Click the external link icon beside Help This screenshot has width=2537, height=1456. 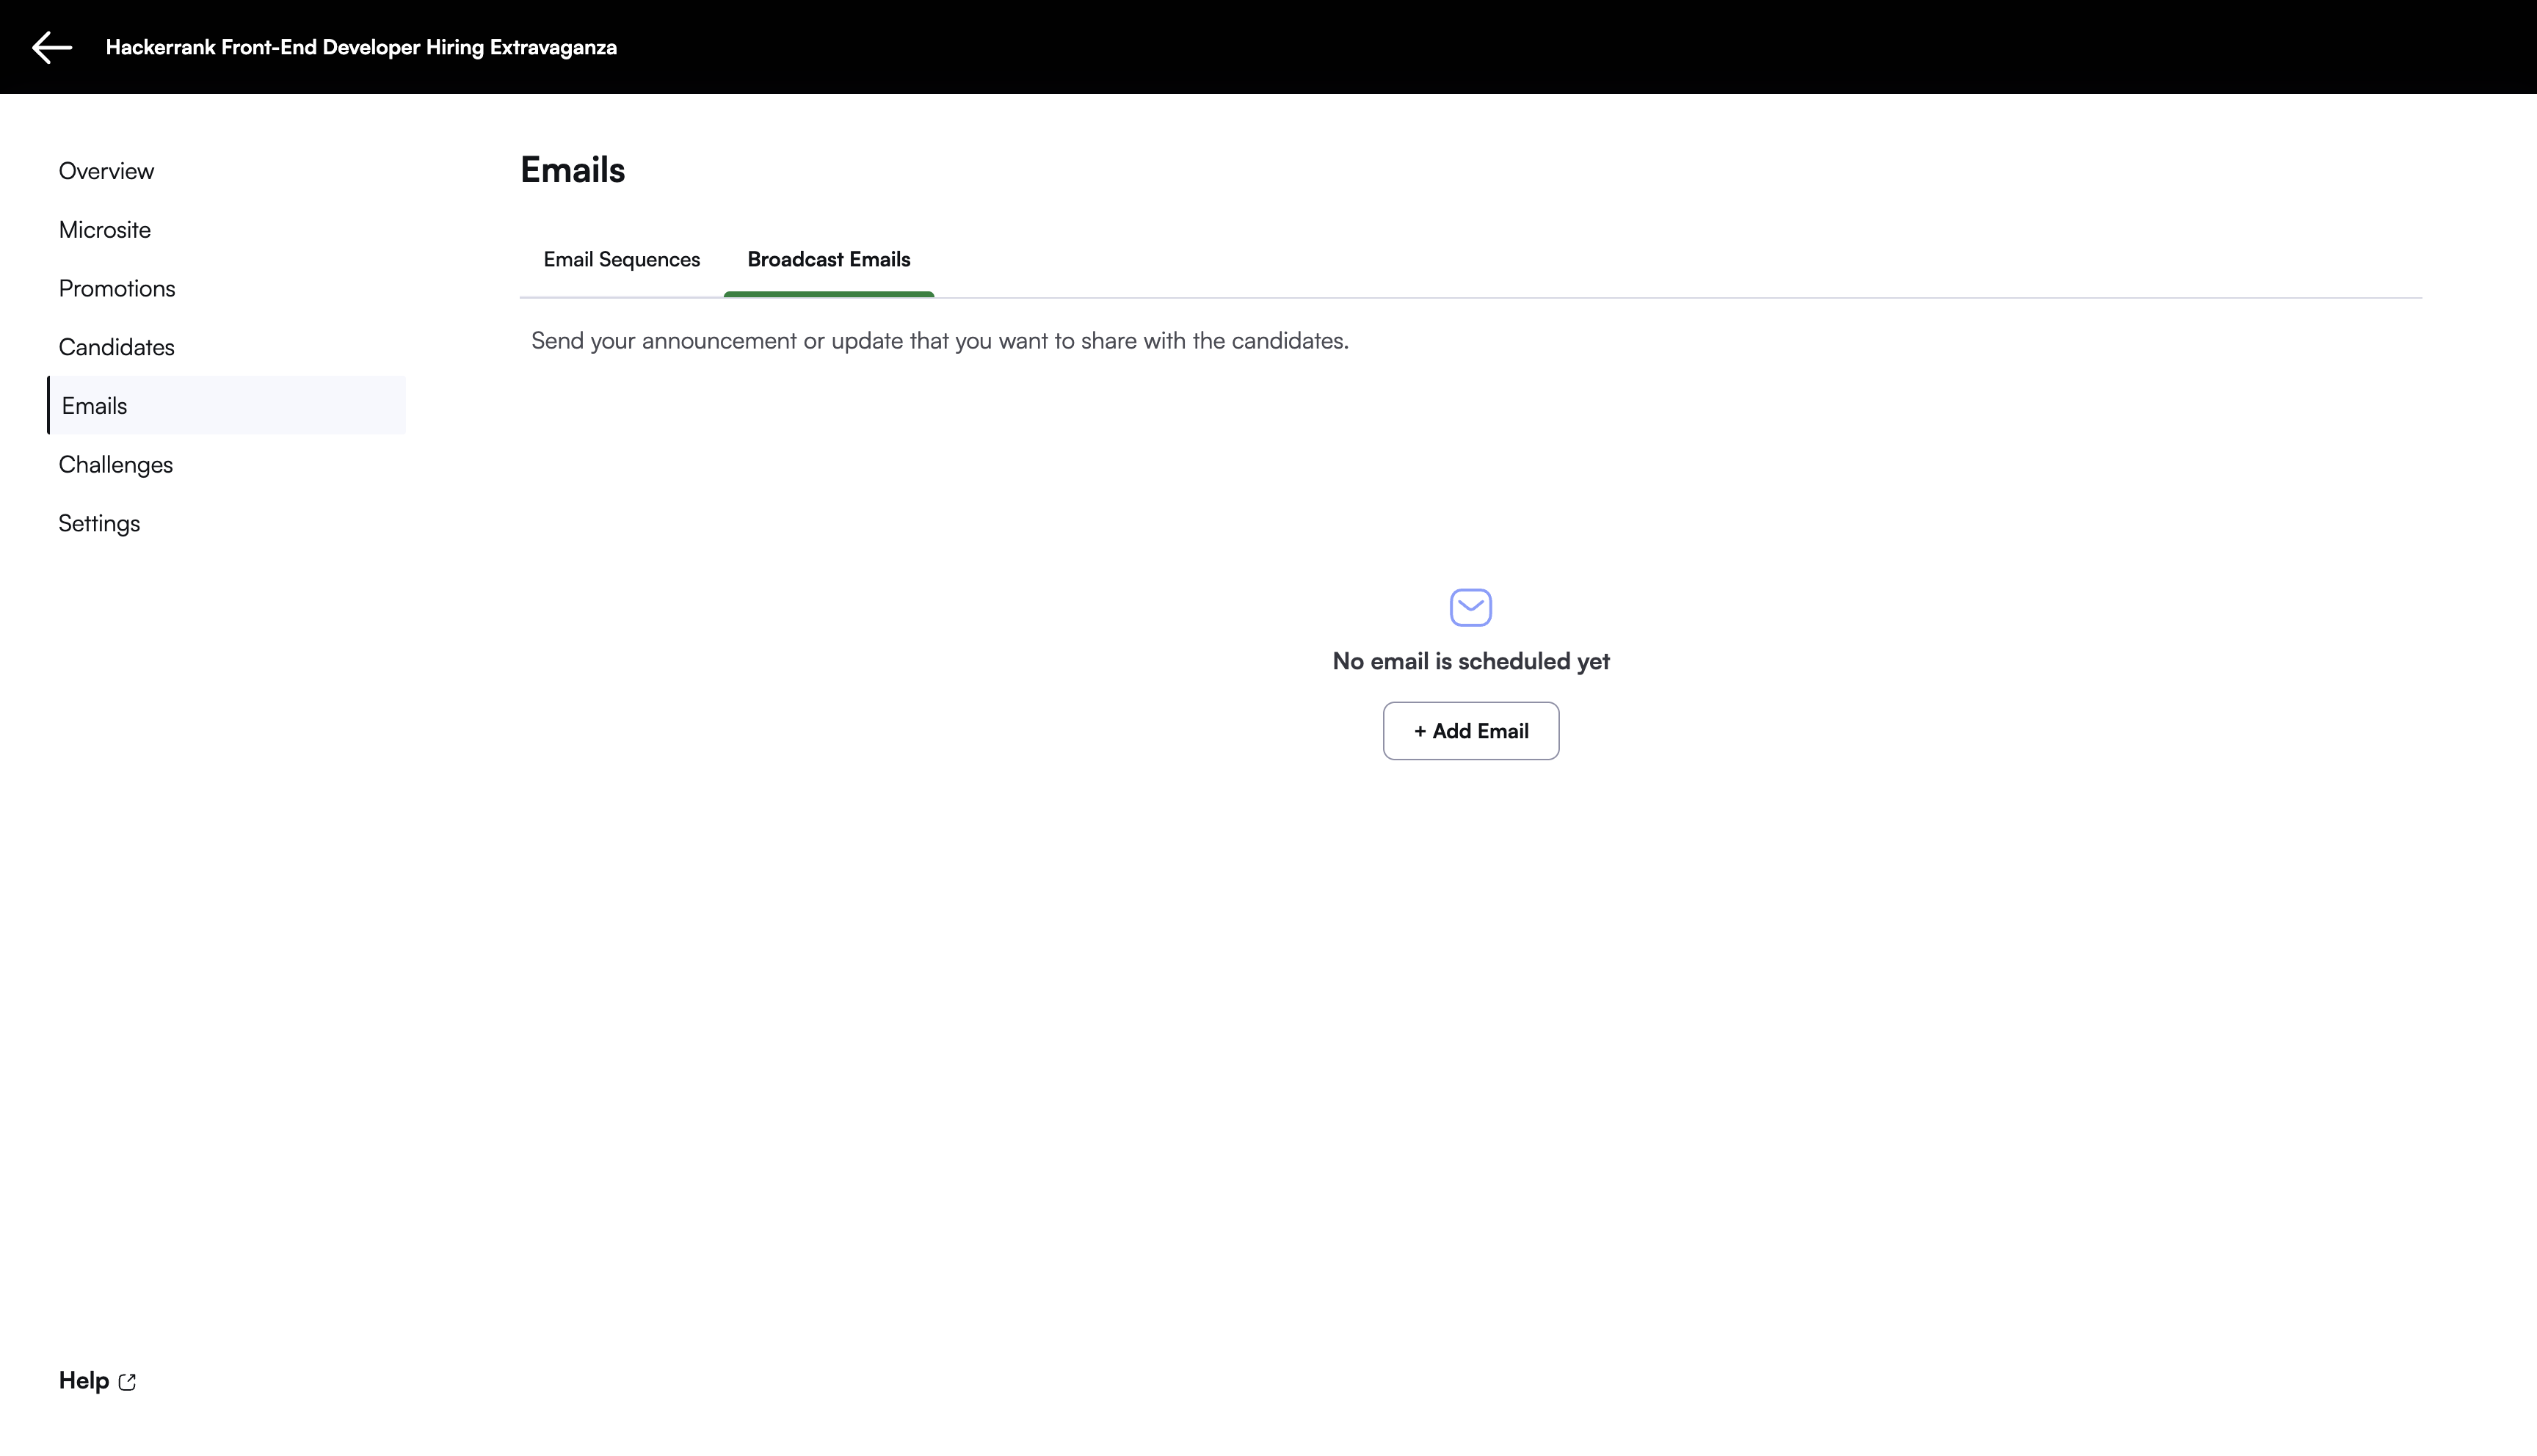tap(127, 1382)
